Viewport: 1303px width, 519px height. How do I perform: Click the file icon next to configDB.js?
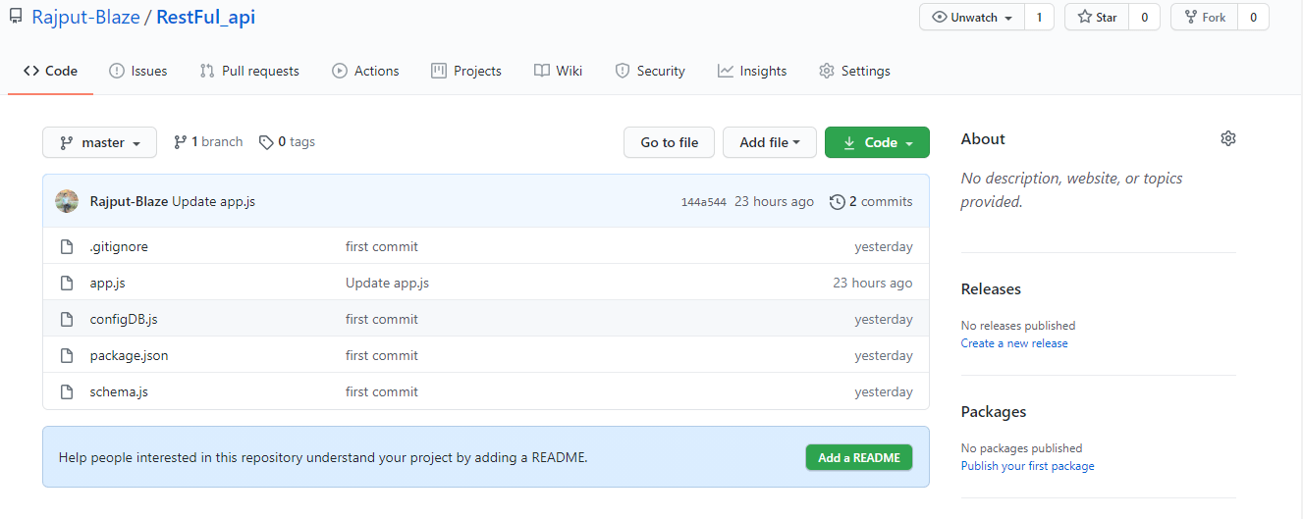[x=67, y=319]
